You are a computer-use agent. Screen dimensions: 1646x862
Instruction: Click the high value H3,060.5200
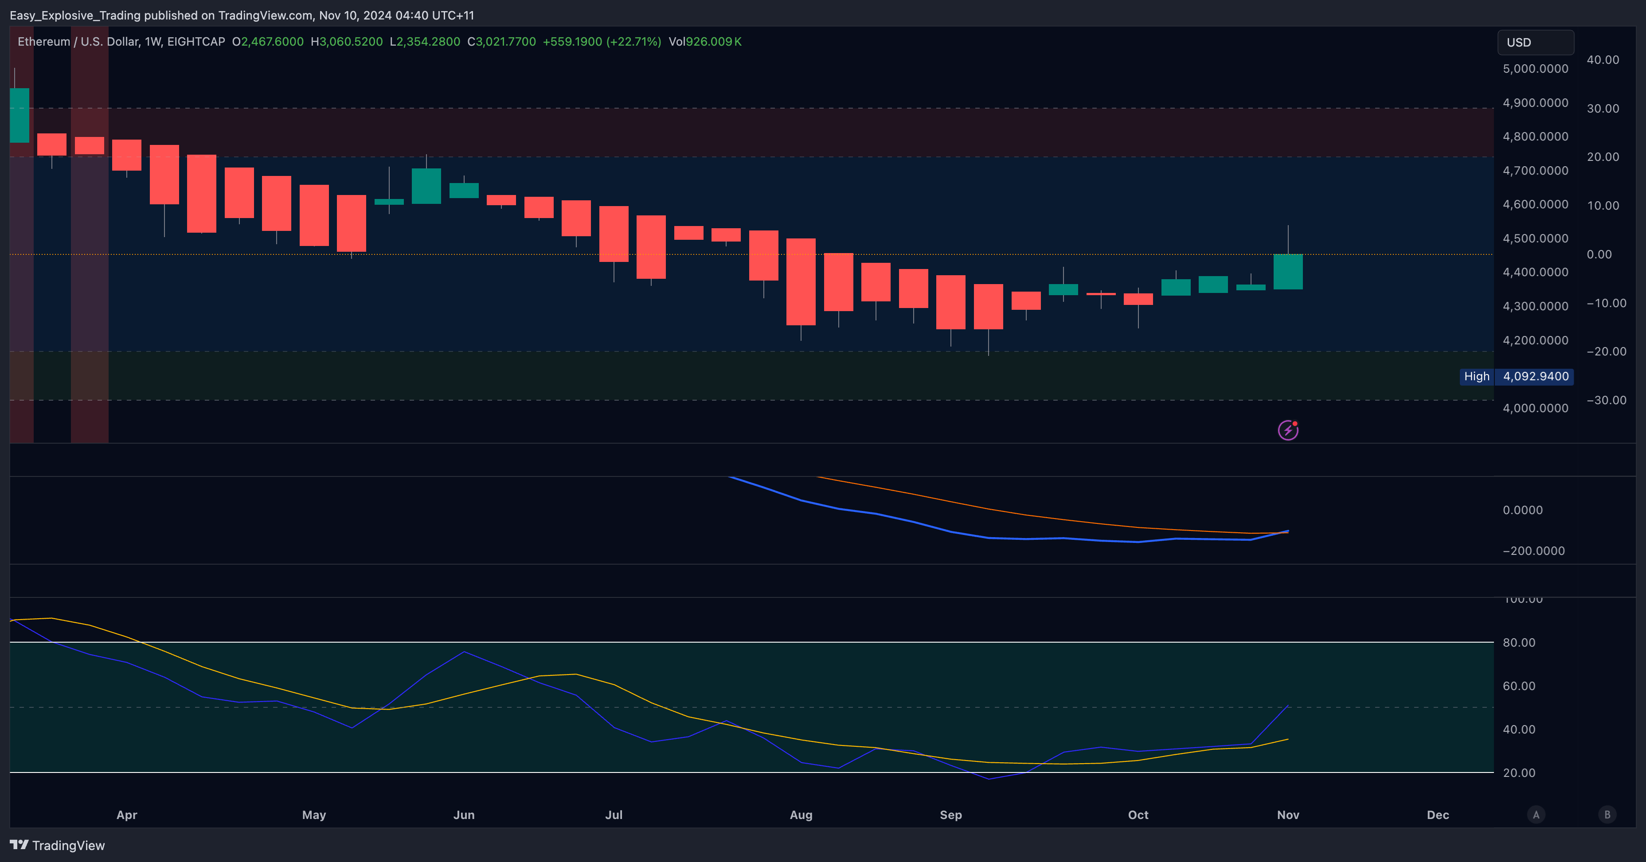click(x=346, y=42)
